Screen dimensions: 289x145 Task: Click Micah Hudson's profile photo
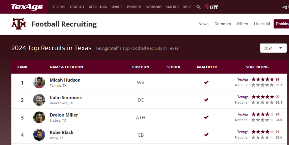pyautogui.click(x=39, y=83)
